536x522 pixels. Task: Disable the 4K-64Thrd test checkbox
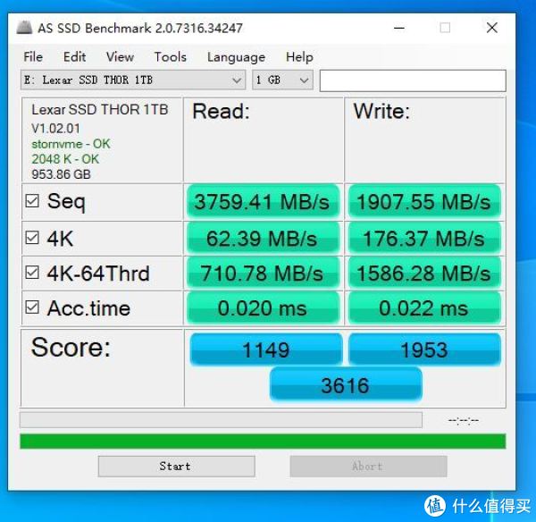coord(32,273)
